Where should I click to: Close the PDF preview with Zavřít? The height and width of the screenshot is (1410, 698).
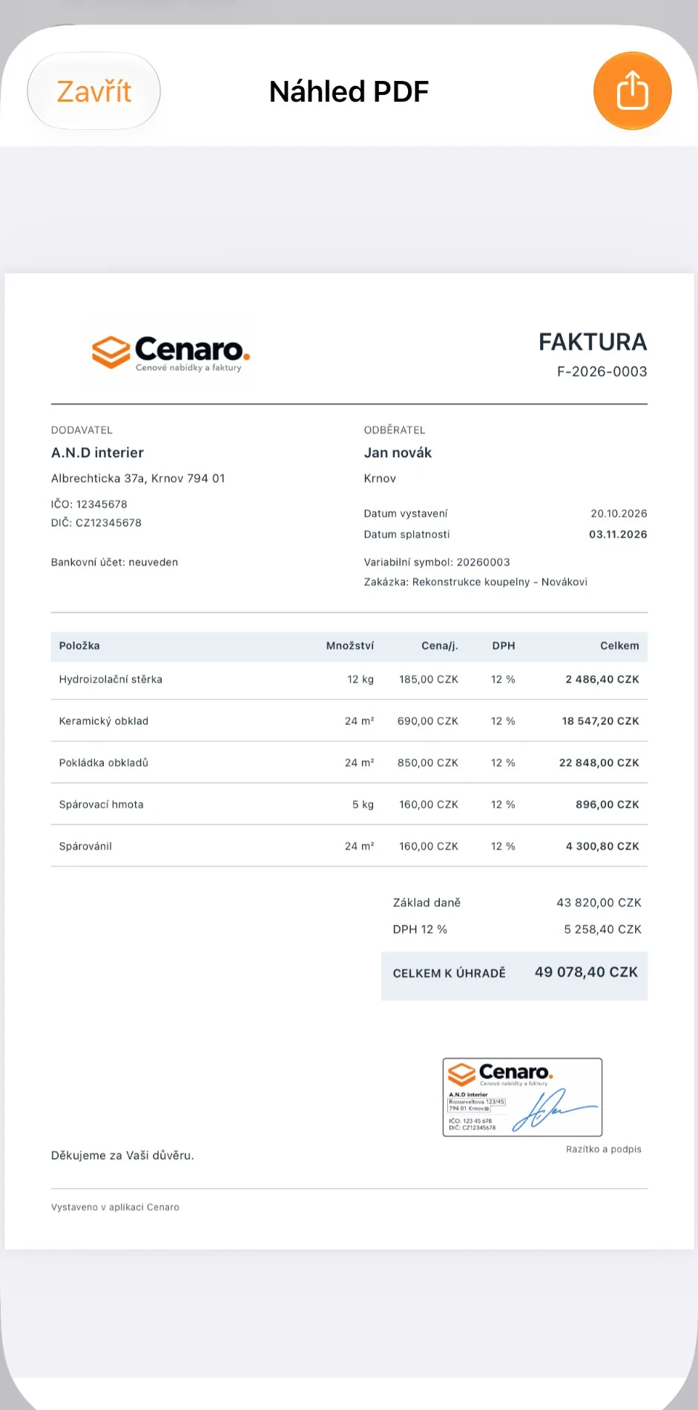tap(94, 91)
